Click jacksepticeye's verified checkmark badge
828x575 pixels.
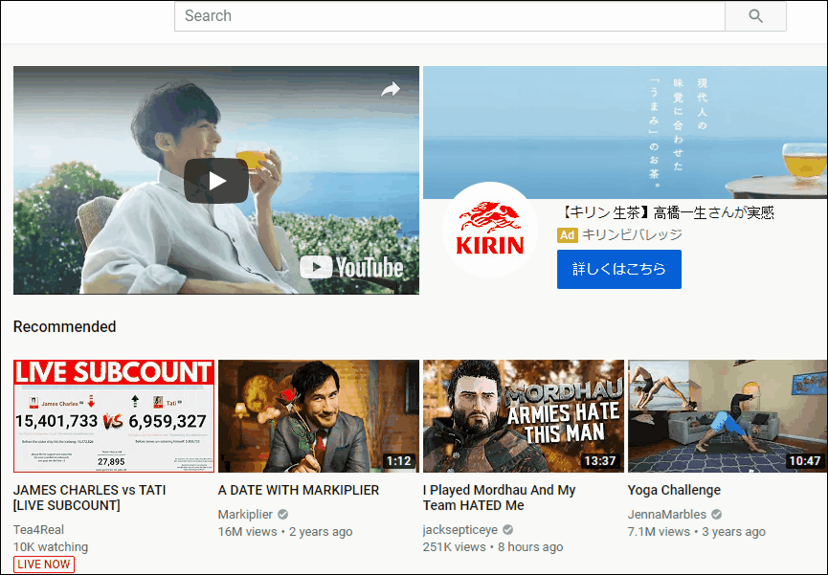click(x=507, y=530)
